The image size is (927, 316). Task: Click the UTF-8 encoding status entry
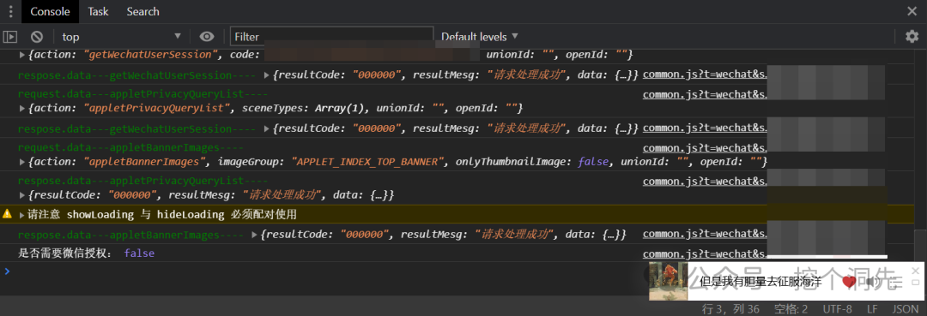click(837, 309)
